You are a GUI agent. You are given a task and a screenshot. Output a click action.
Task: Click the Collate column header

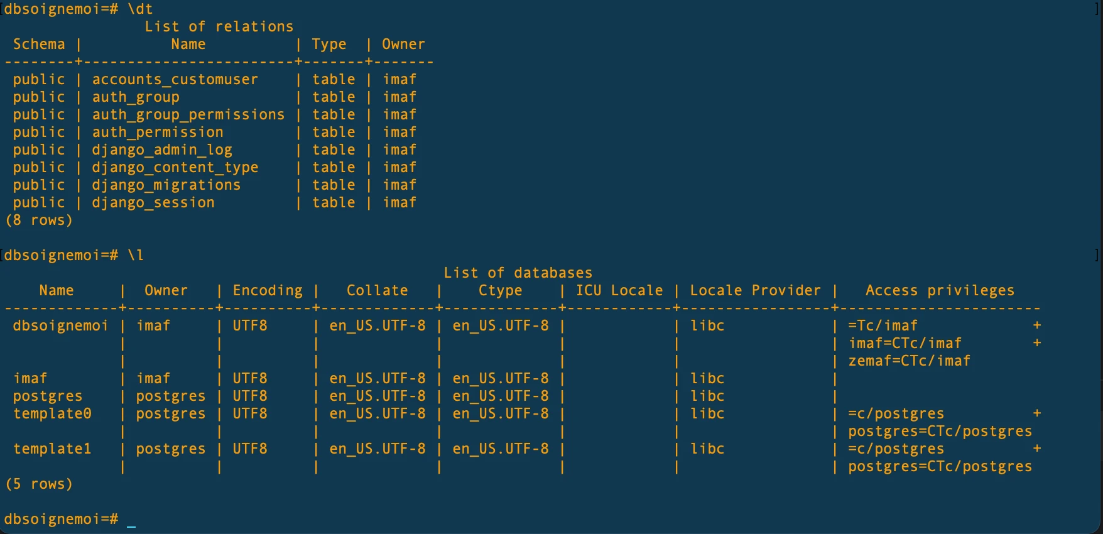tap(377, 290)
